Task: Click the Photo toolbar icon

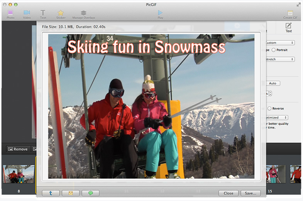Action: tap(10, 14)
